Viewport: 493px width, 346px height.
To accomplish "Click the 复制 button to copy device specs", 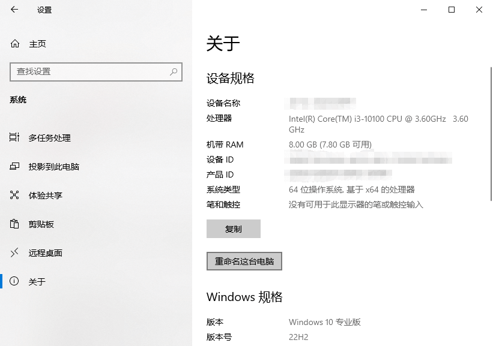I will [x=234, y=228].
